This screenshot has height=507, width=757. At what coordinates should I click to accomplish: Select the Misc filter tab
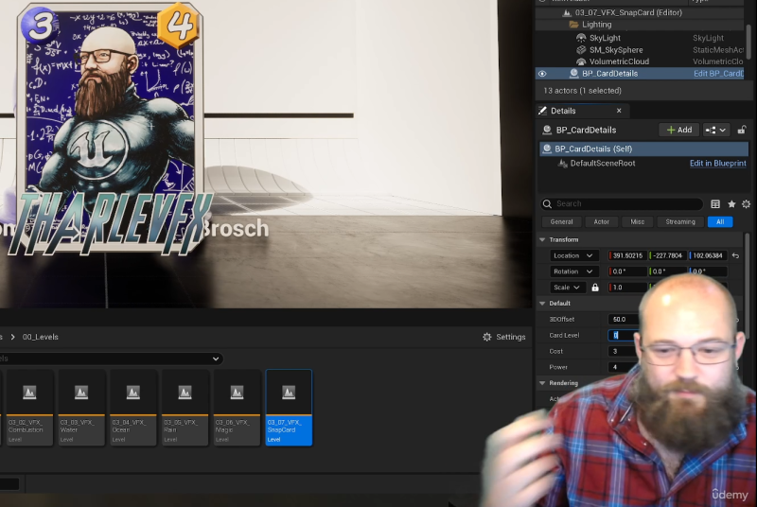pos(637,222)
